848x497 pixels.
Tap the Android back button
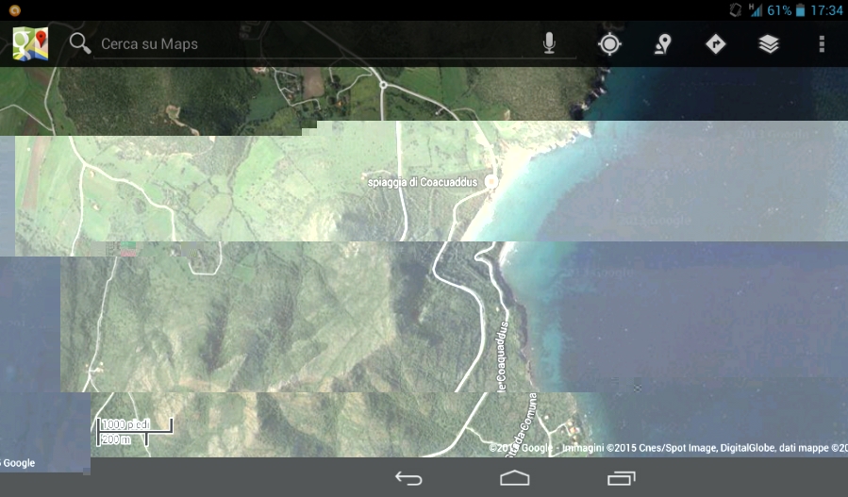pos(408,478)
